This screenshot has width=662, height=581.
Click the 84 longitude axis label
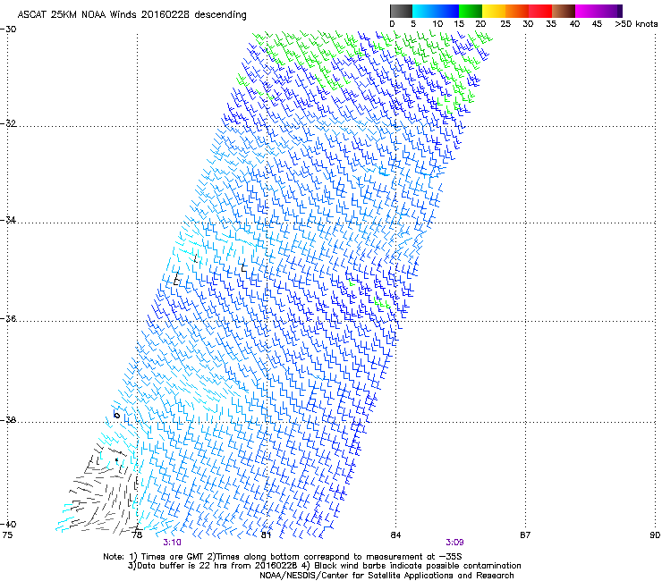(x=395, y=535)
